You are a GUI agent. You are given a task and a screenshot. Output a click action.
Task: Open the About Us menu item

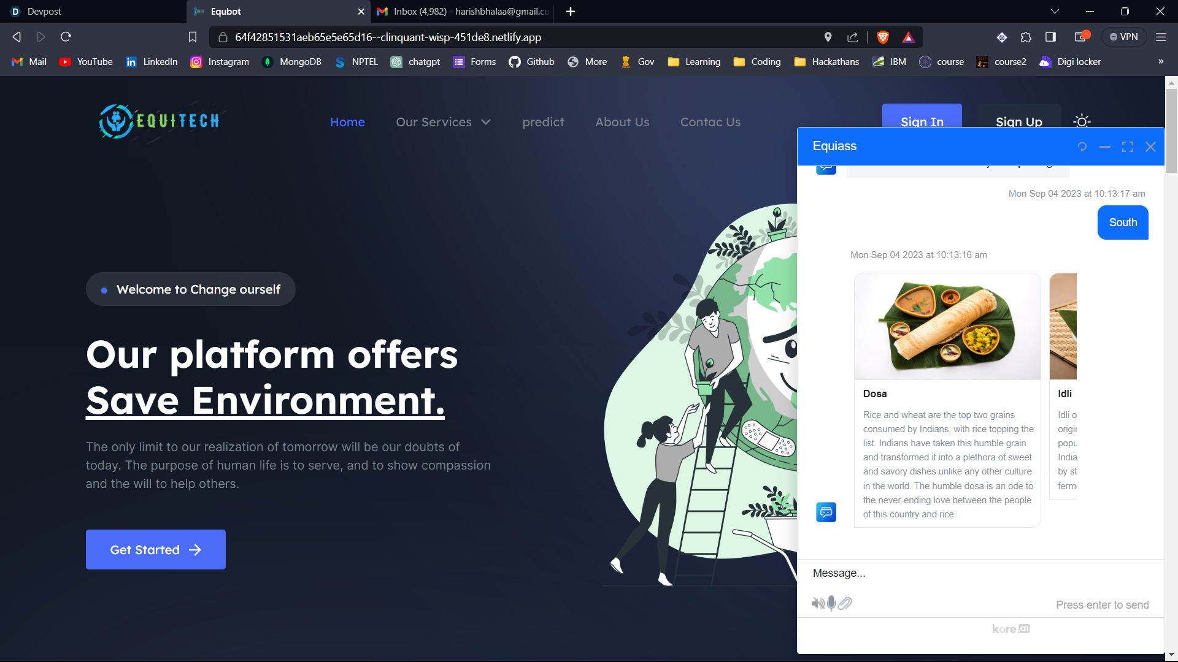[622, 122]
